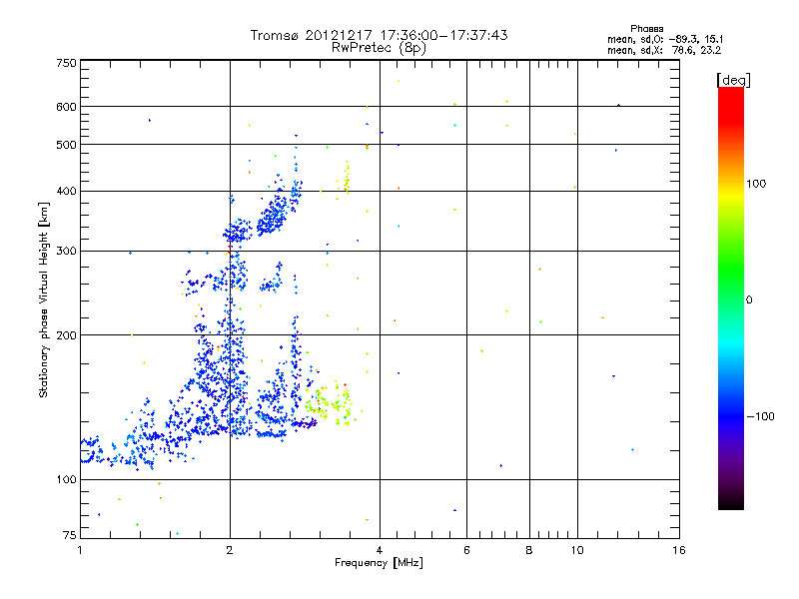
Task: Click the y-axis tick label '200'
Action: coord(66,335)
